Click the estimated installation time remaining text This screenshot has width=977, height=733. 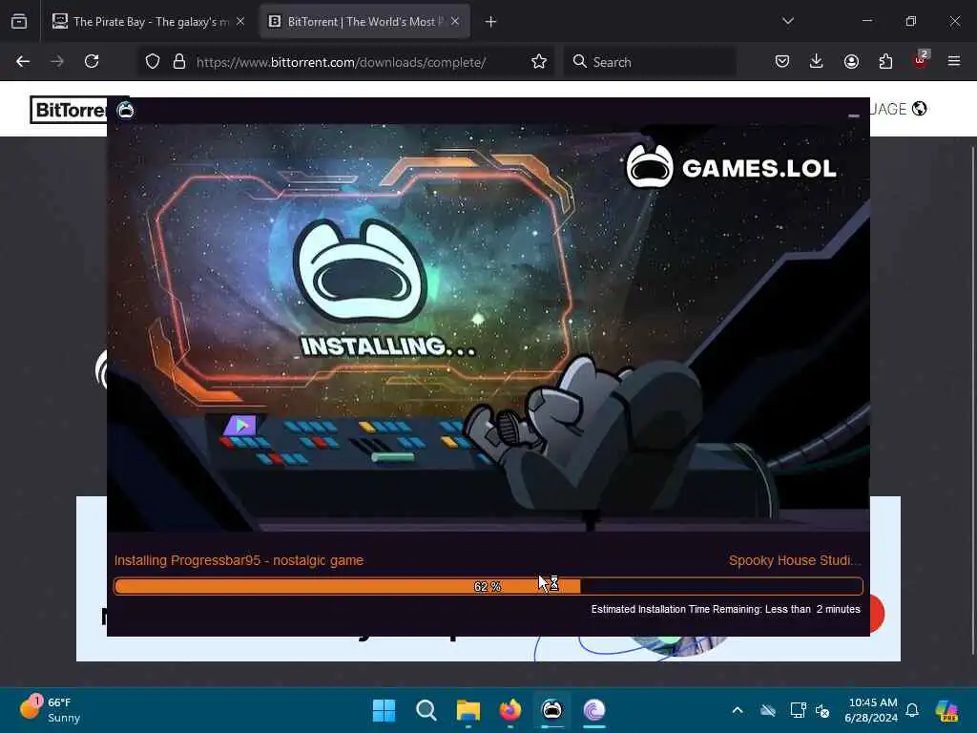(726, 609)
